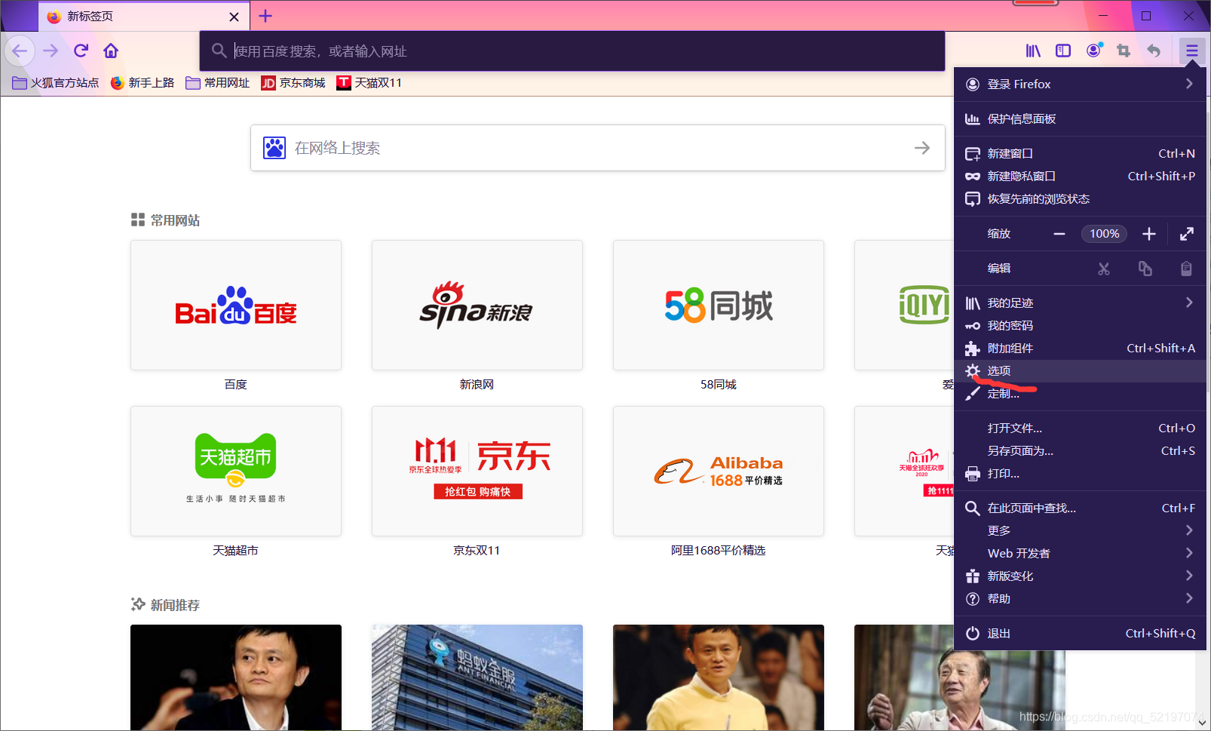Image resolution: width=1211 pixels, height=731 pixels.
Task: Choose 另存页面为... menu item
Action: pos(1080,451)
